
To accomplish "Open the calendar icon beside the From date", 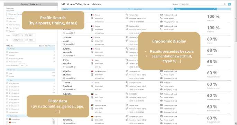I will 26,35.
